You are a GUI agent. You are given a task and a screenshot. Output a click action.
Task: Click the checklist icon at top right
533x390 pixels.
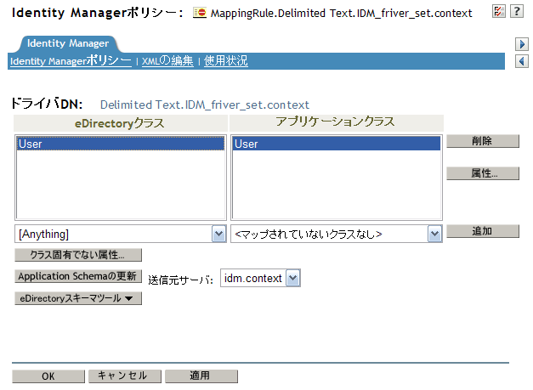click(499, 11)
